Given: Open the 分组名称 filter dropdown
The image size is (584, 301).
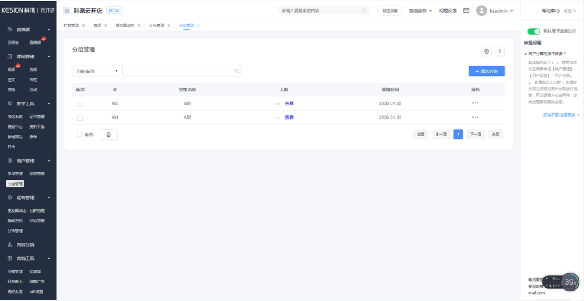Looking at the screenshot, I should click(x=95, y=71).
